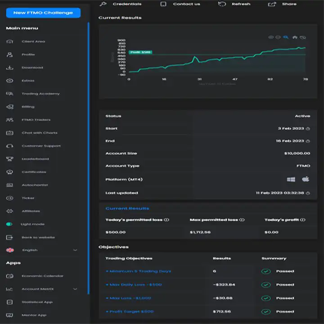Click the New FTMO Challenge button
The image size is (324, 324).
(43, 13)
